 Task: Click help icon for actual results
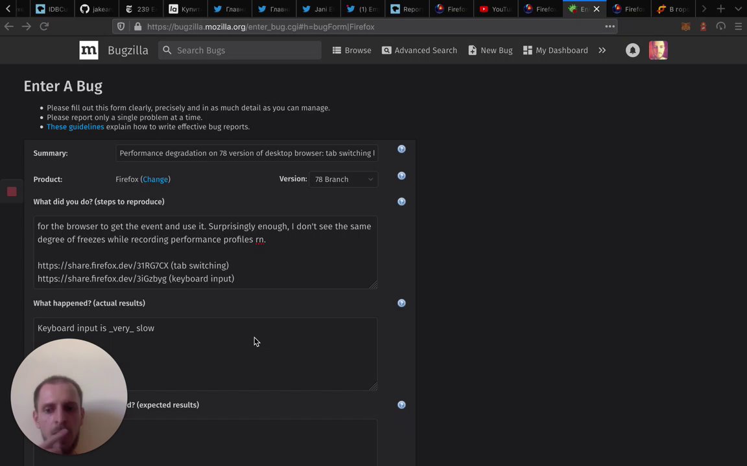tap(401, 303)
